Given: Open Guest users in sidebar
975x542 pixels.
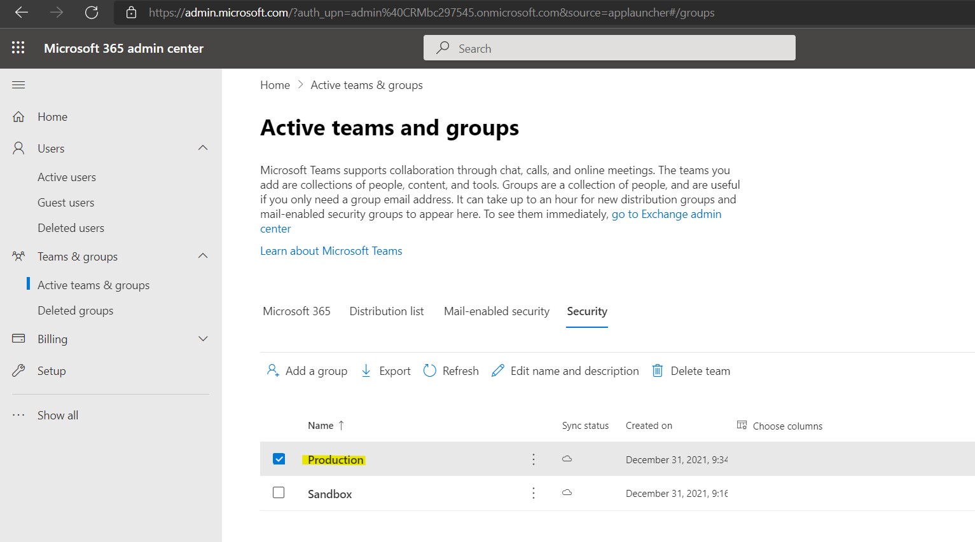Looking at the screenshot, I should click(66, 203).
